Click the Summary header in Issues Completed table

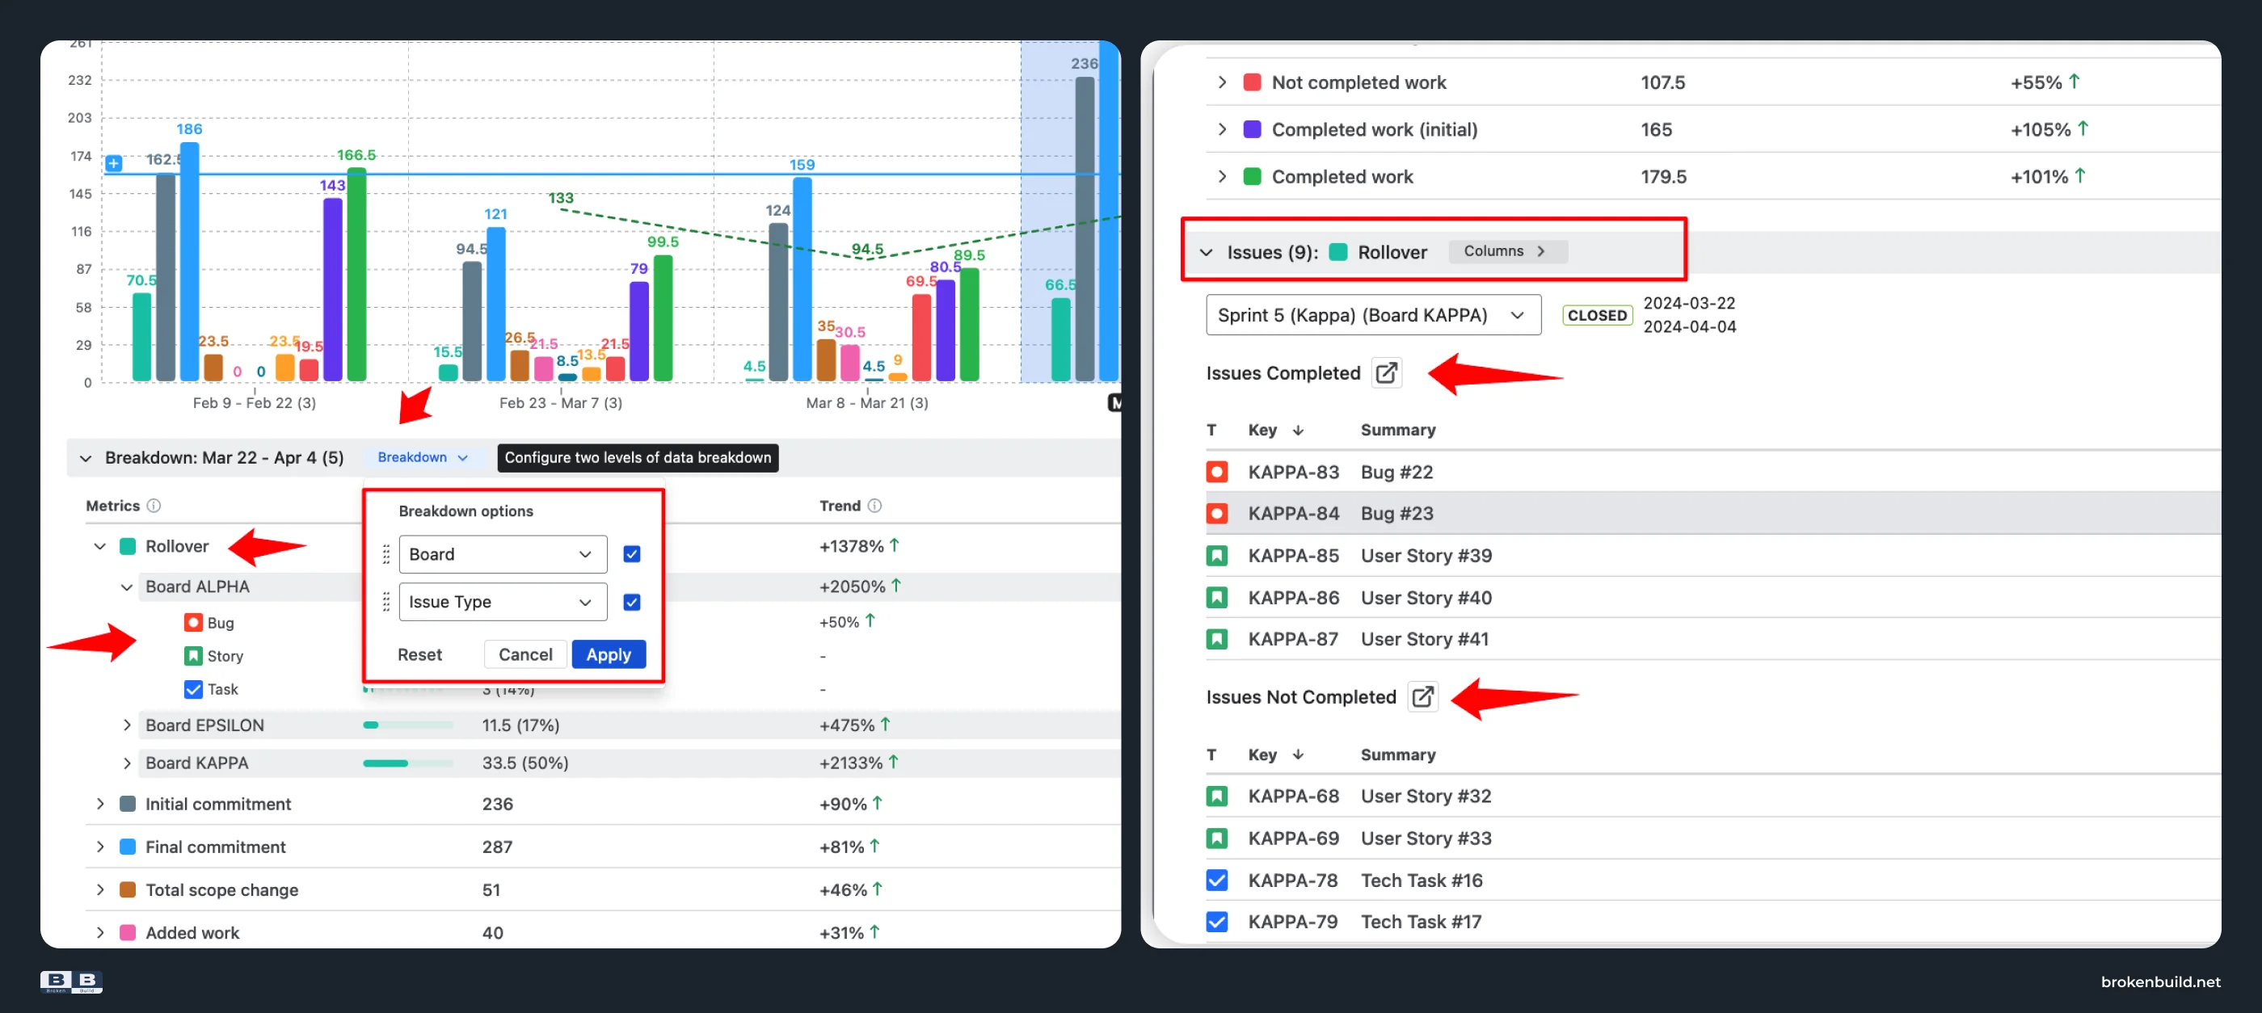point(1398,430)
